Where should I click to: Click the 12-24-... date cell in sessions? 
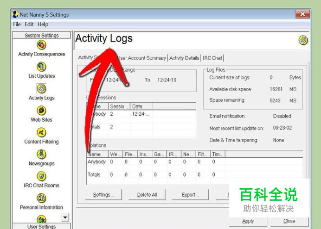click(141, 114)
